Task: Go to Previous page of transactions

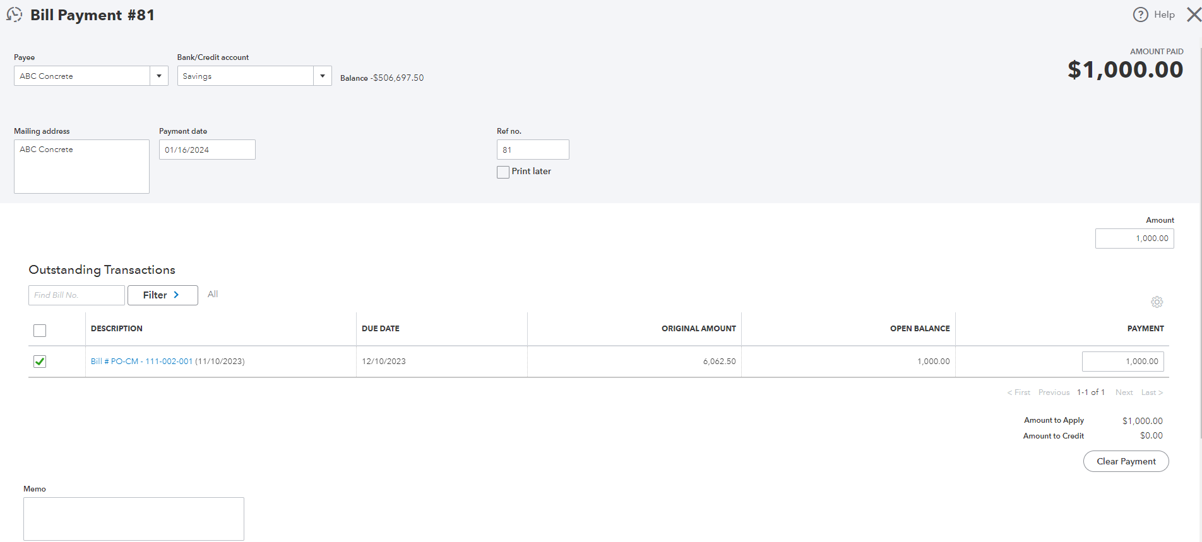Action: click(x=1054, y=392)
